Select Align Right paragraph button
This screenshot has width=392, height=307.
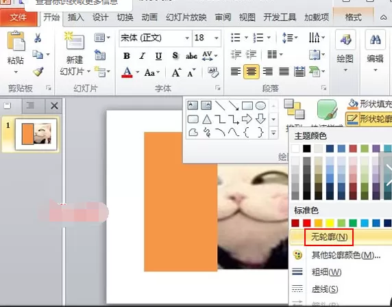(268, 72)
